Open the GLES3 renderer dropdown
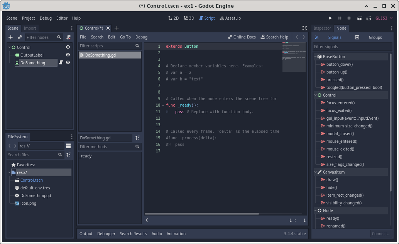The height and width of the screenshot is (244, 399). coord(384,18)
